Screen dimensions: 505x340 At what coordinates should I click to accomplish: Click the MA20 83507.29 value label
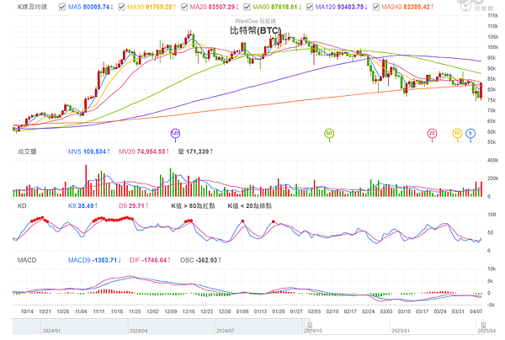(214, 7)
